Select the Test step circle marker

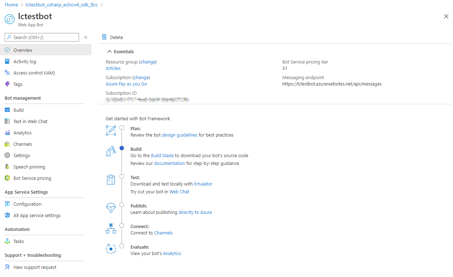(122, 176)
